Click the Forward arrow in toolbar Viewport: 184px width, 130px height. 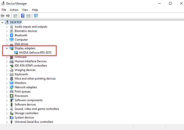point(8,16)
